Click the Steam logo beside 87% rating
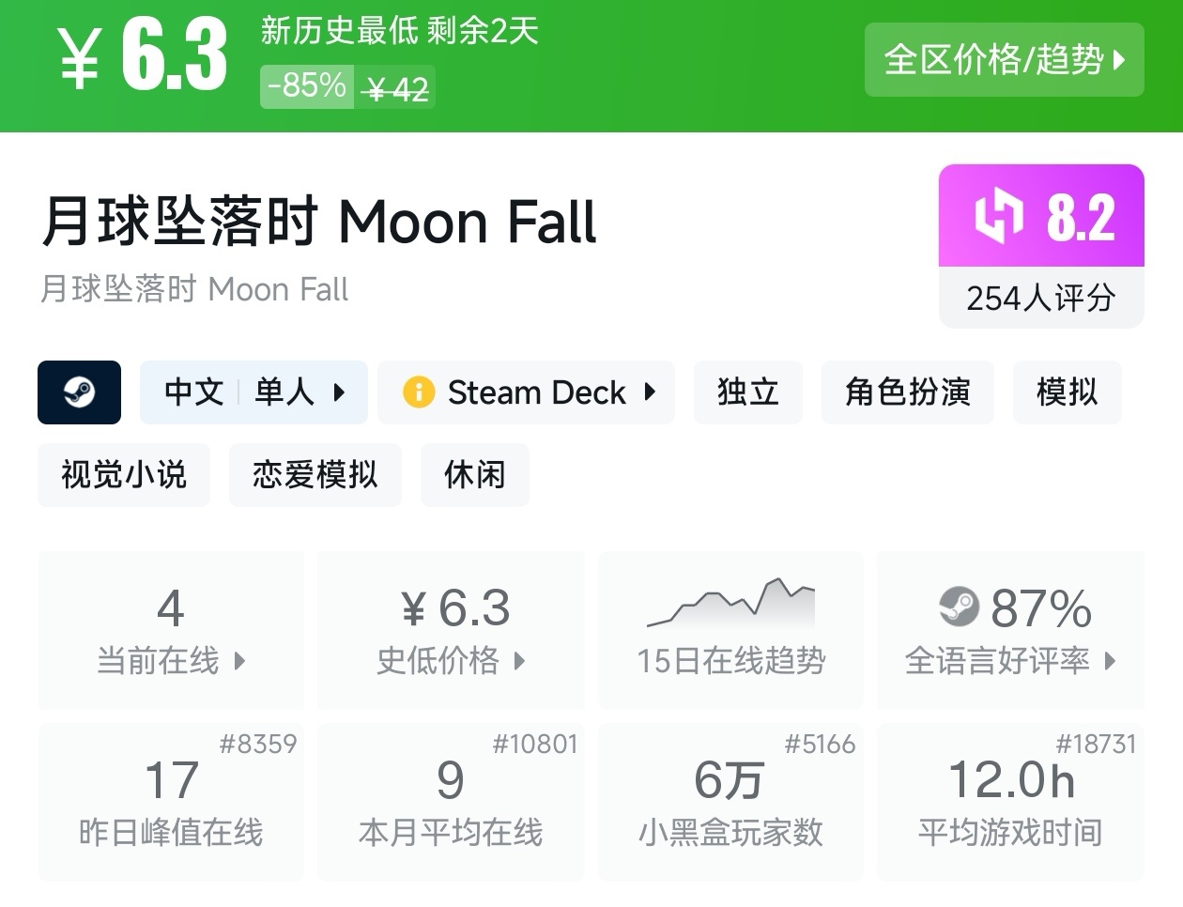 [x=959, y=607]
